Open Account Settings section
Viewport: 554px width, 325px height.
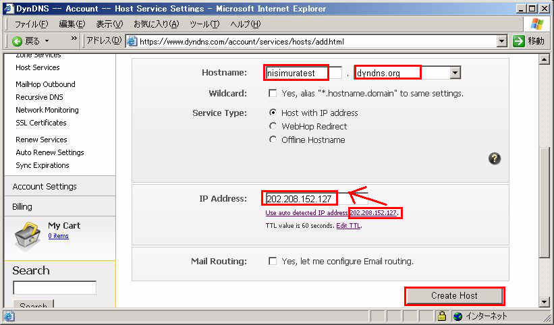point(45,186)
